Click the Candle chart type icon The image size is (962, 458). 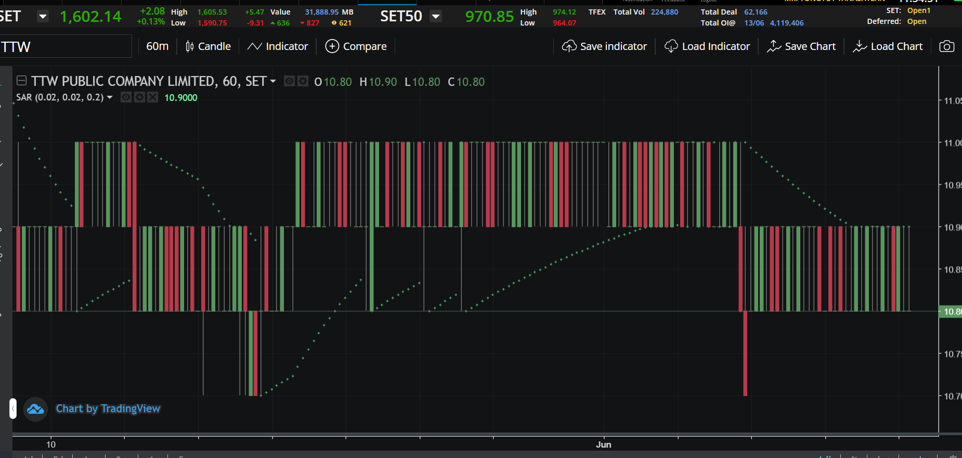tap(190, 46)
